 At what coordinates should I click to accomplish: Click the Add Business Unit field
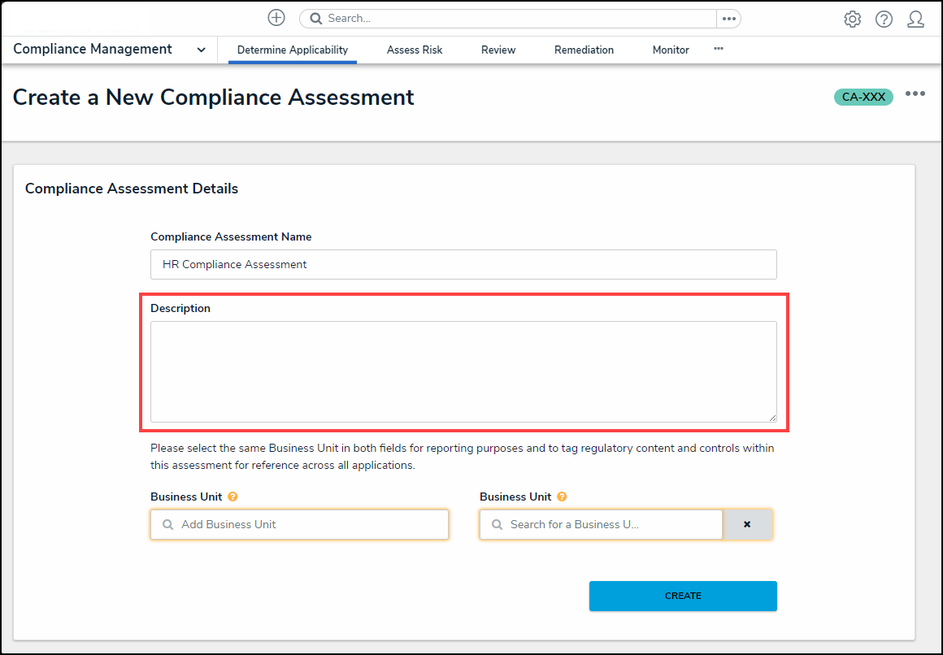(299, 525)
